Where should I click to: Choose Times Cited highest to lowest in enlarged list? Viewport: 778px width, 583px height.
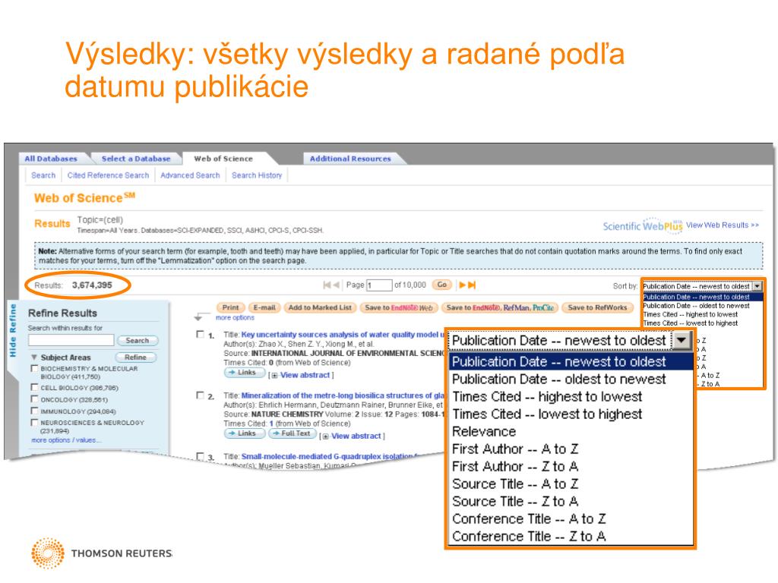547,396
